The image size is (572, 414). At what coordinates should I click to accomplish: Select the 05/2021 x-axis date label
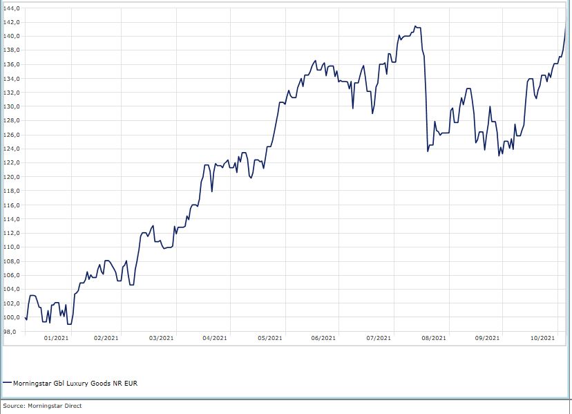[x=269, y=338]
